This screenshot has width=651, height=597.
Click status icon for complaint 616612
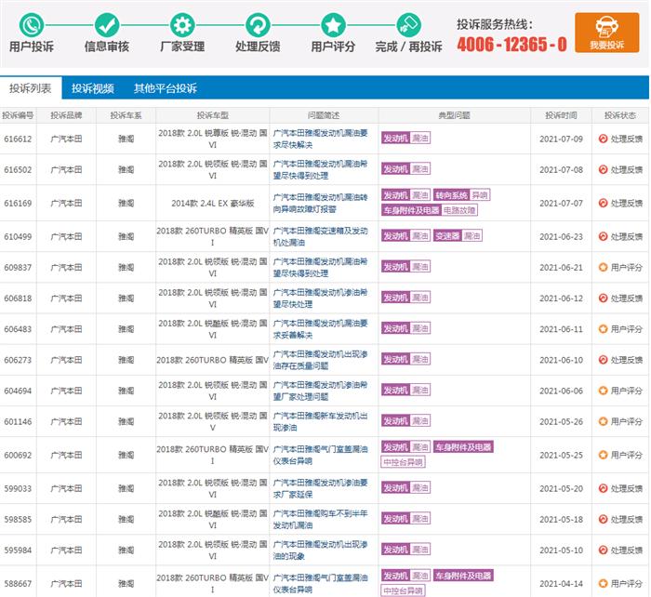pos(604,139)
